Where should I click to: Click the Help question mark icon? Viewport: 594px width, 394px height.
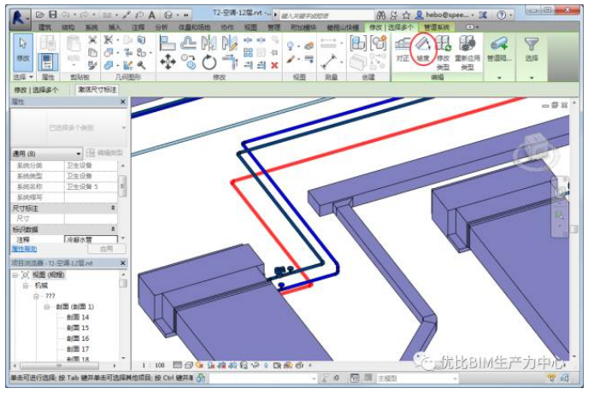point(501,15)
